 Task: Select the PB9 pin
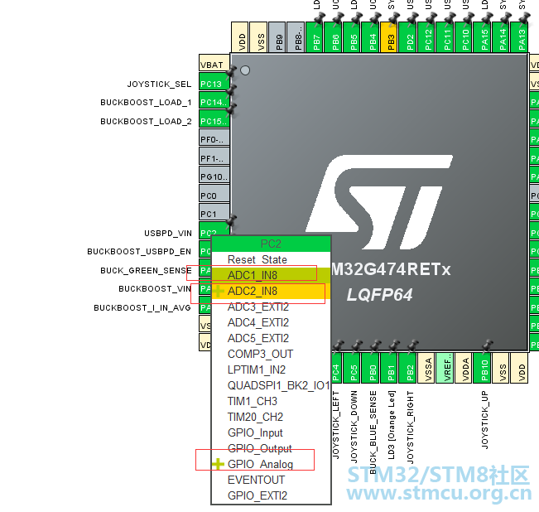pos(277,37)
